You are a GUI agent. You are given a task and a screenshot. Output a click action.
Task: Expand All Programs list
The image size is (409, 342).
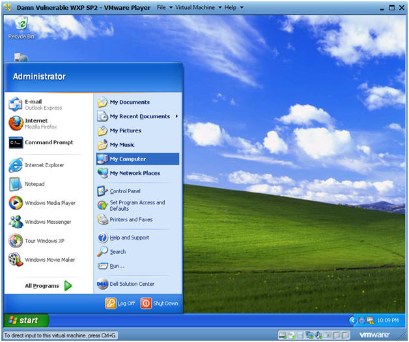[x=48, y=286]
